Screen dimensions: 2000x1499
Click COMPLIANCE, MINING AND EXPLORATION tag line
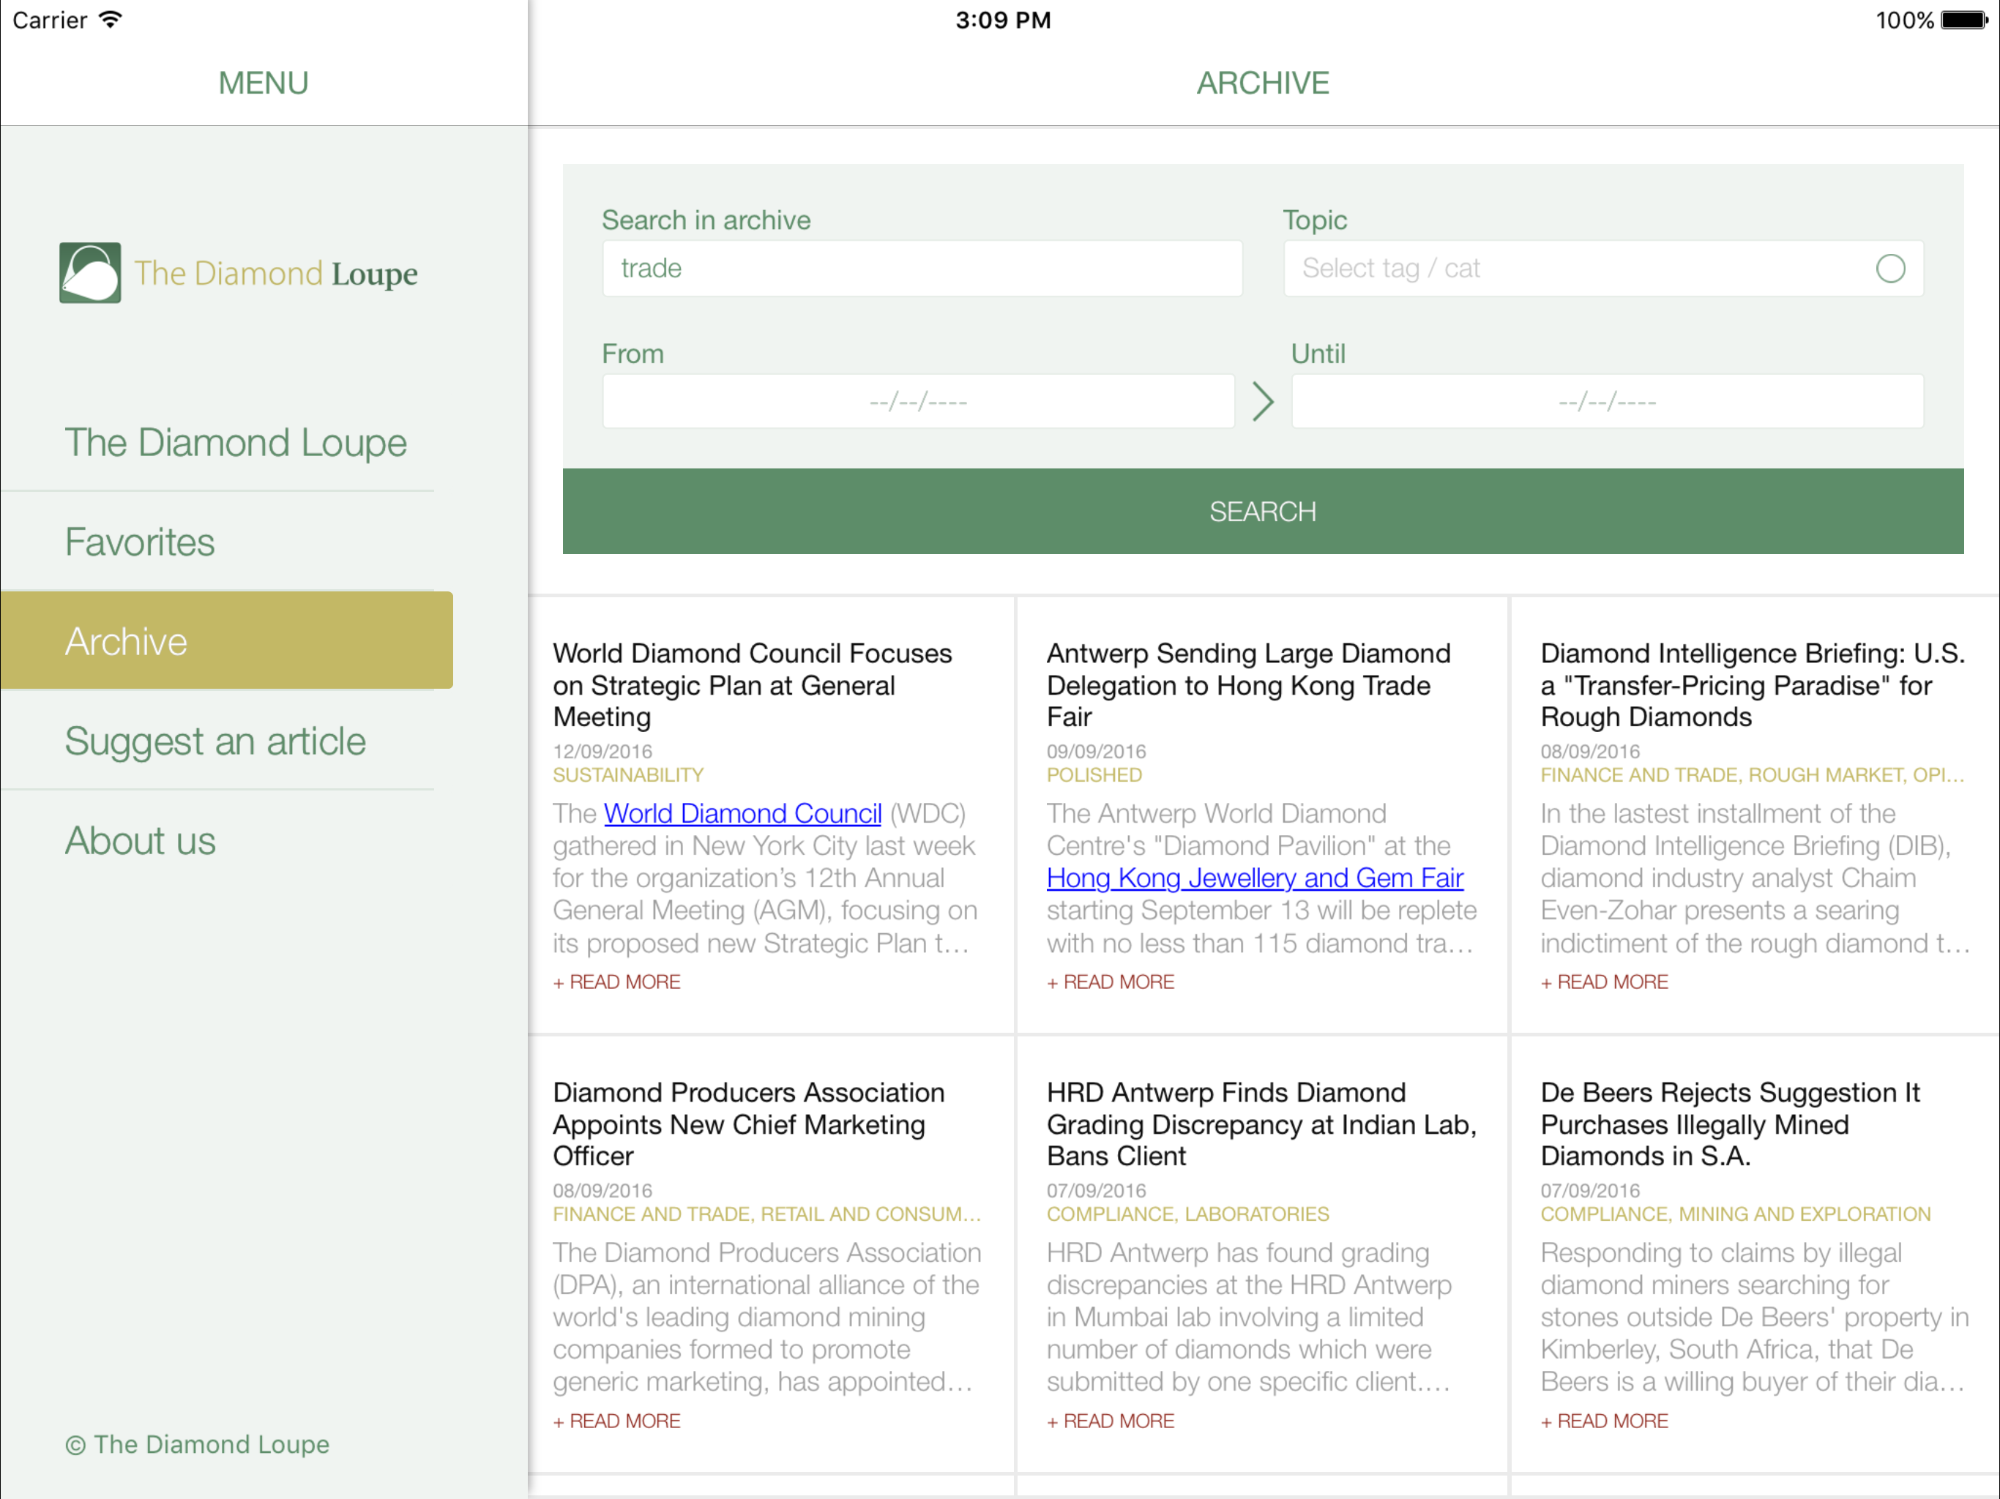tap(1735, 1214)
